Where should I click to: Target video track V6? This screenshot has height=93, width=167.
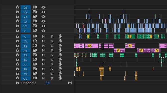[26, 7]
